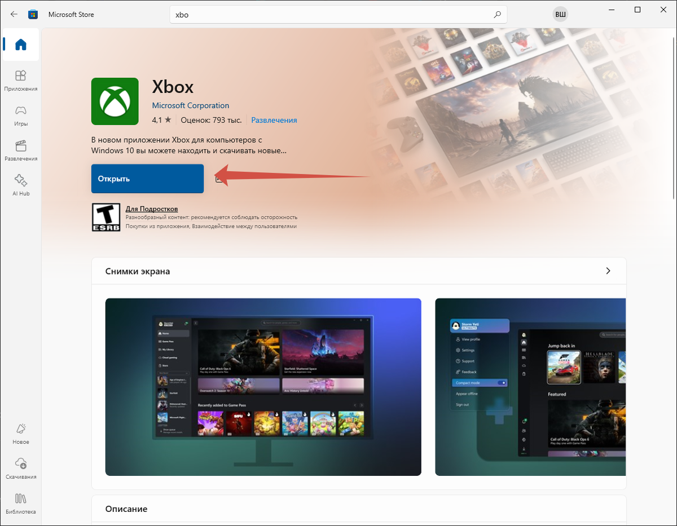This screenshot has width=677, height=526.
Task: Click the Снимки экрана heading
Action: pos(138,271)
